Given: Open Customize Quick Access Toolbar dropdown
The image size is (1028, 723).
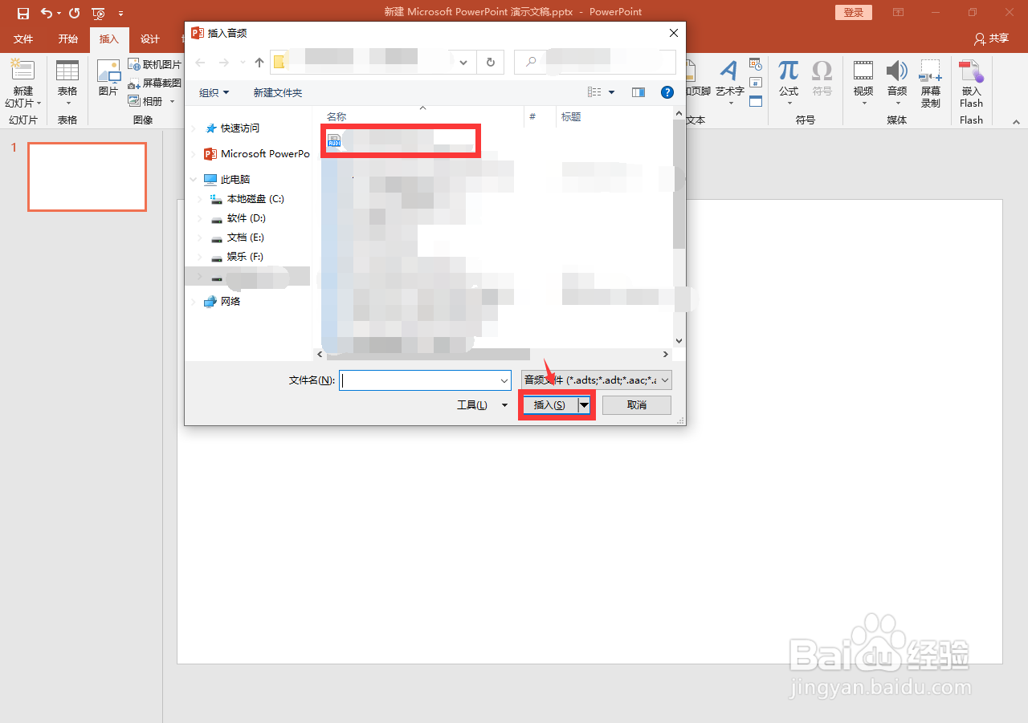Looking at the screenshot, I should [120, 14].
